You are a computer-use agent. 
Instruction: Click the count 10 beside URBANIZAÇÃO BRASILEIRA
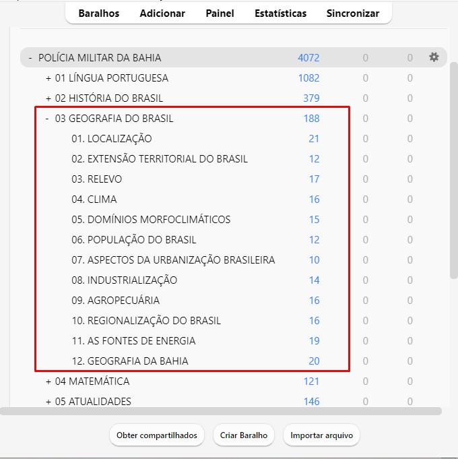tap(315, 260)
